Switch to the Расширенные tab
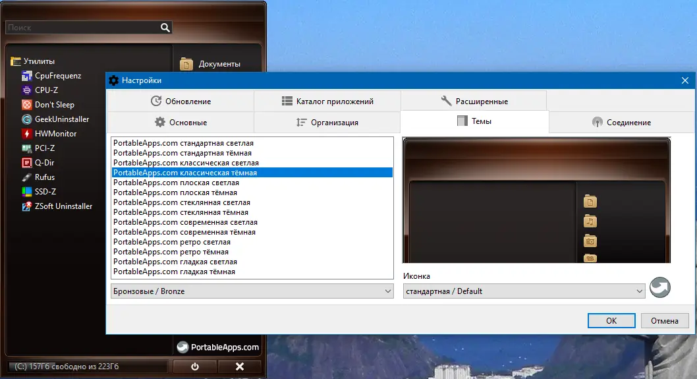 474,102
